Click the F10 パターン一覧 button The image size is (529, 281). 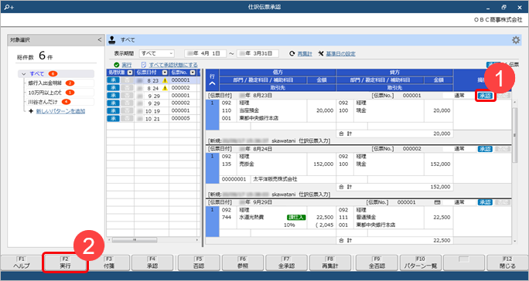click(x=421, y=262)
